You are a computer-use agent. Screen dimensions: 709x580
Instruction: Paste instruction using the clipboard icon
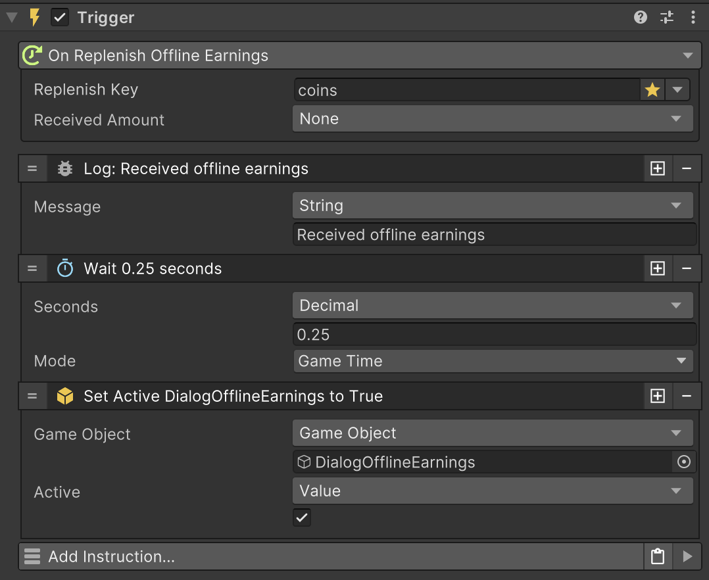tap(657, 556)
